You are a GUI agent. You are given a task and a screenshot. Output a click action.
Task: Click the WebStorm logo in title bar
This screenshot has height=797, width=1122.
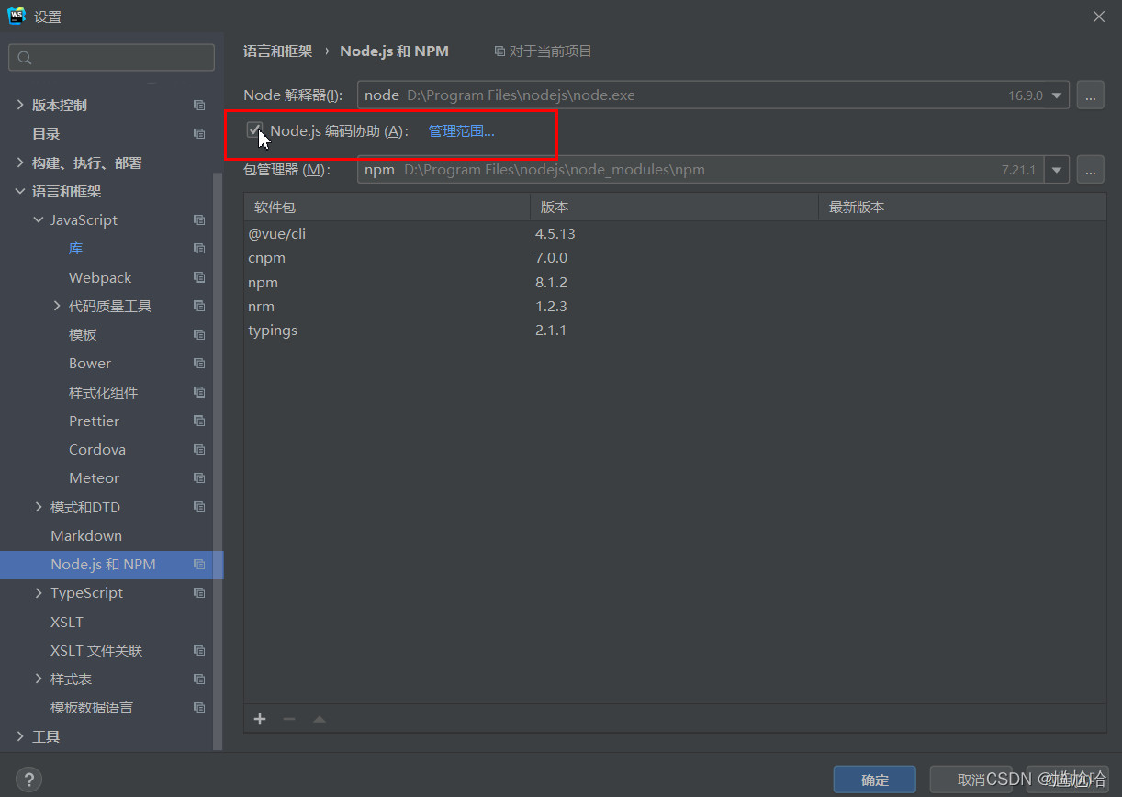[17, 16]
